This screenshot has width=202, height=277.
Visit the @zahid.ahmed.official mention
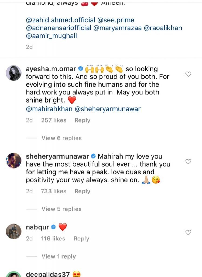60,20
